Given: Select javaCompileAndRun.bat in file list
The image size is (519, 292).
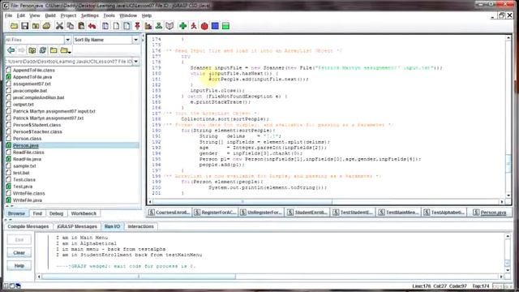Looking at the screenshot, I should click(38, 97).
